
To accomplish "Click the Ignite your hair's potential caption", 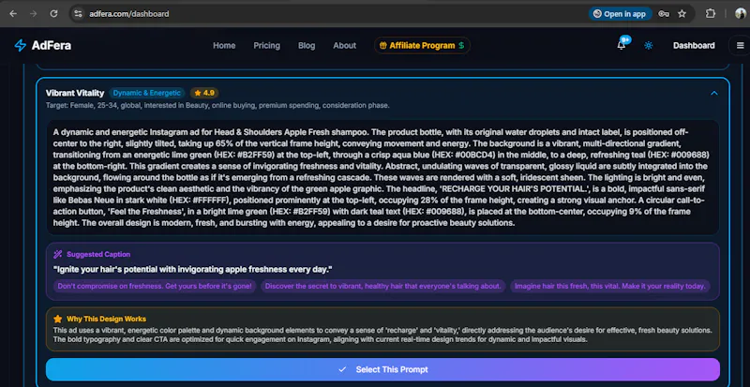I will [x=193, y=269].
